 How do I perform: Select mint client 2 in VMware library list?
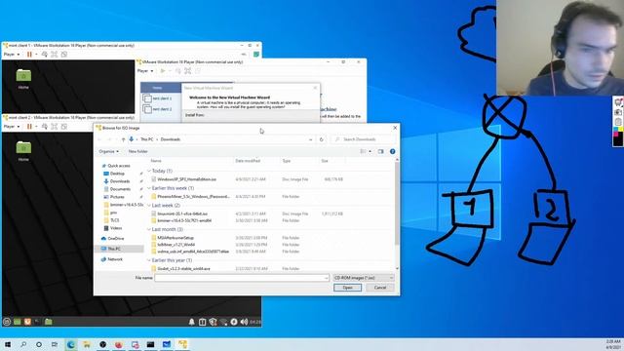click(162, 109)
